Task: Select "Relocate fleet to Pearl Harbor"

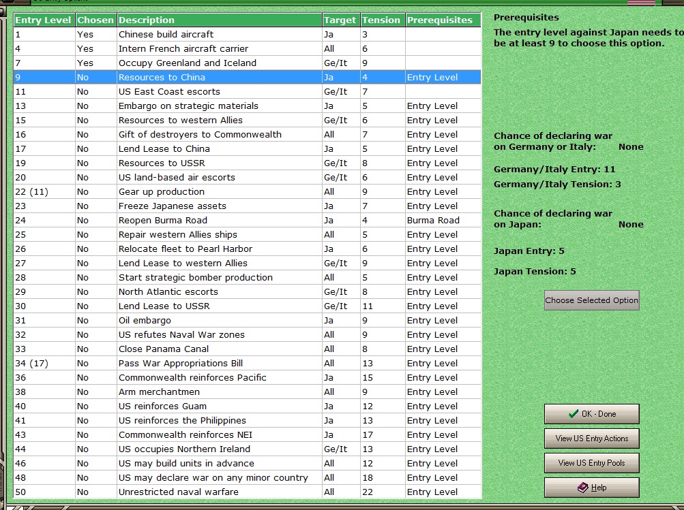Action: pos(248,249)
